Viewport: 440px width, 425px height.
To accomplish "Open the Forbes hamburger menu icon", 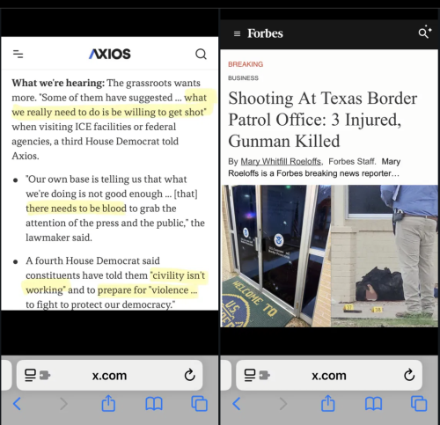I will (x=237, y=33).
